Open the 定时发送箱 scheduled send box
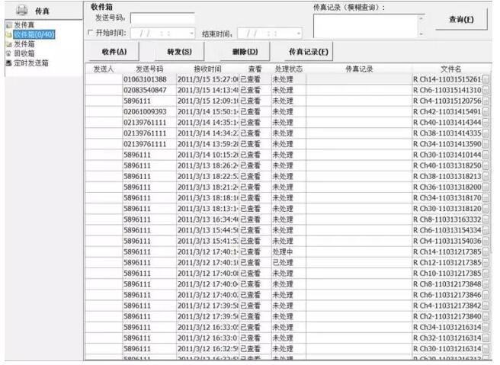Image resolution: width=500 pixels, height=365 pixels. 27,62
